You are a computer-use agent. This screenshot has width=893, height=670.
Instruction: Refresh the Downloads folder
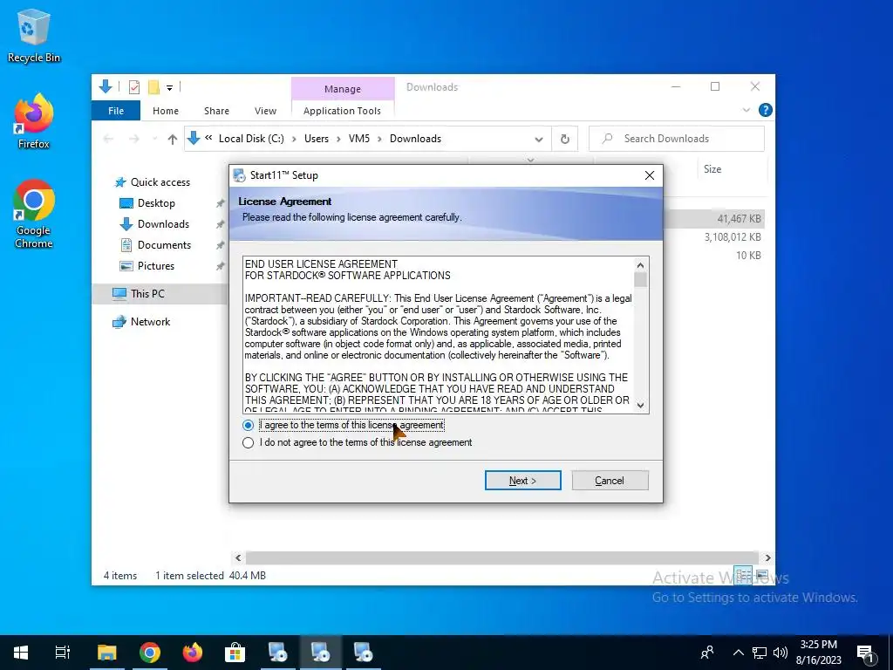pos(564,139)
